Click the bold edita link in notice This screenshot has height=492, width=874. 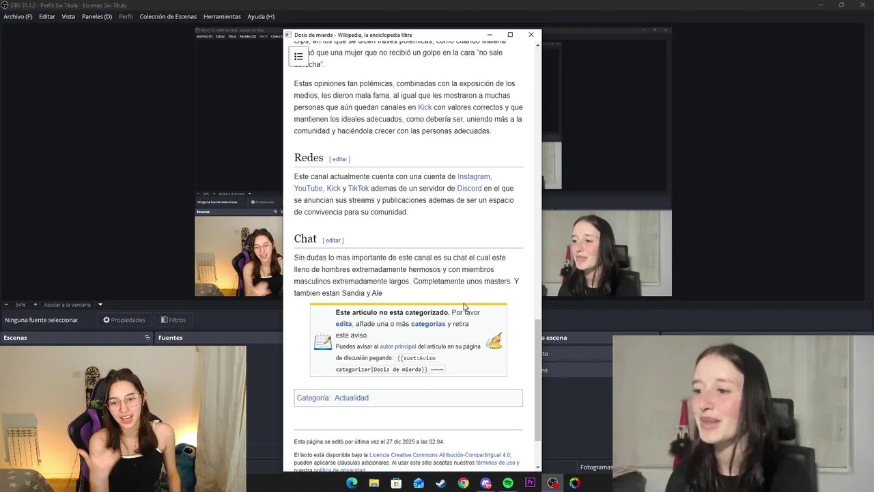343,324
